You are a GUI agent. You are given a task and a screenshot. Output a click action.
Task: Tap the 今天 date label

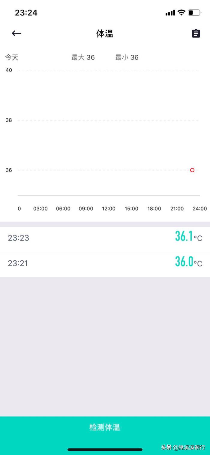coord(12,57)
